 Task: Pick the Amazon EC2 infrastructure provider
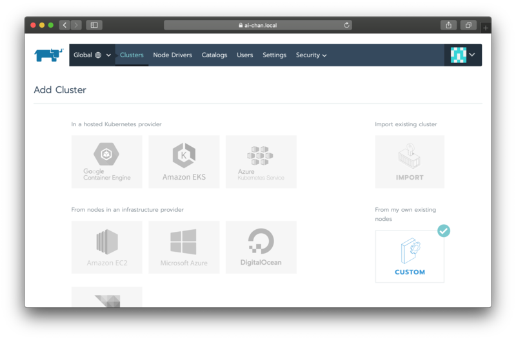pyautogui.click(x=106, y=247)
